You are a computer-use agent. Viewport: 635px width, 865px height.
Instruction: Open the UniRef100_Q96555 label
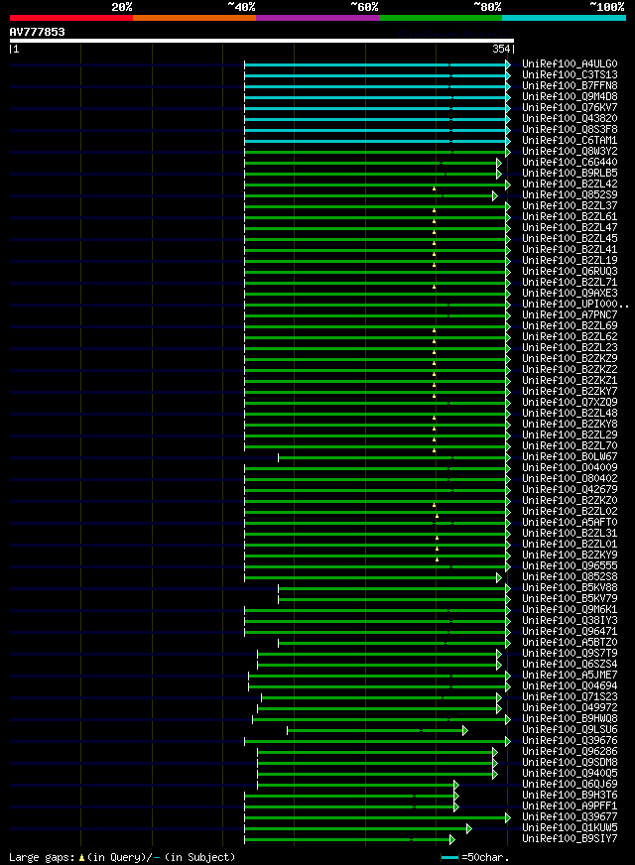click(570, 566)
